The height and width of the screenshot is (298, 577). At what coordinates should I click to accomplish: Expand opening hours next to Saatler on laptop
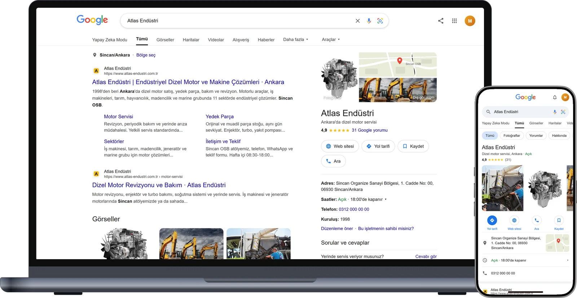(x=386, y=199)
